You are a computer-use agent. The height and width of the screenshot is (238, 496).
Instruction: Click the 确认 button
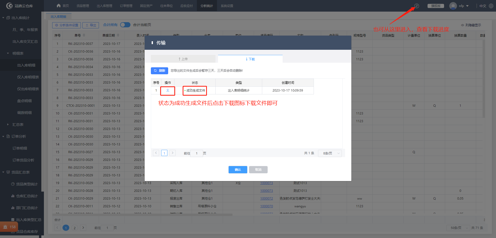[238, 170]
